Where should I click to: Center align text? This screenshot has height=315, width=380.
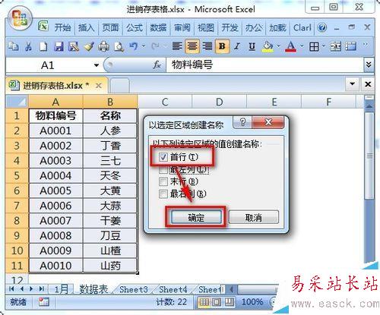coord(192,46)
